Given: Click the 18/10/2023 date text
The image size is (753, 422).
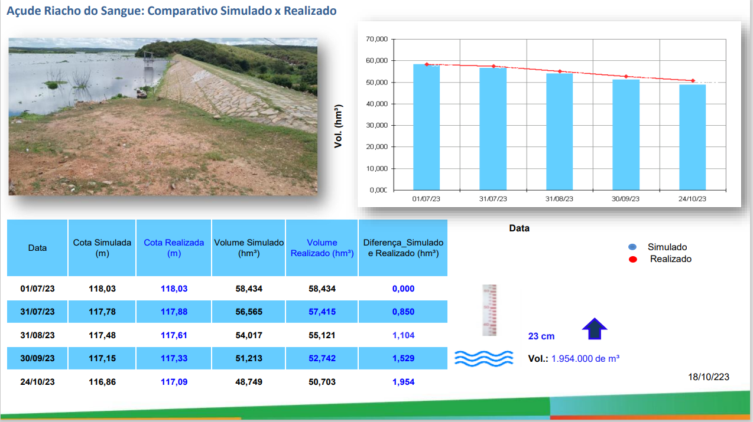Looking at the screenshot, I should pos(709,377).
